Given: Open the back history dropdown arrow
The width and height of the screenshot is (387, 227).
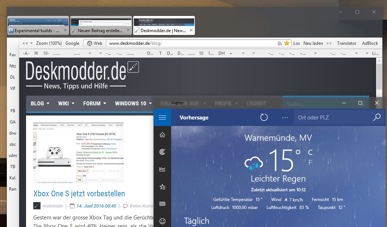Looking at the screenshot, I should click(x=31, y=43).
